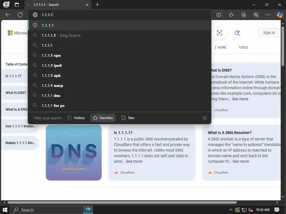Click See more in 'What Is DNS?' card

[x=240, y=99]
